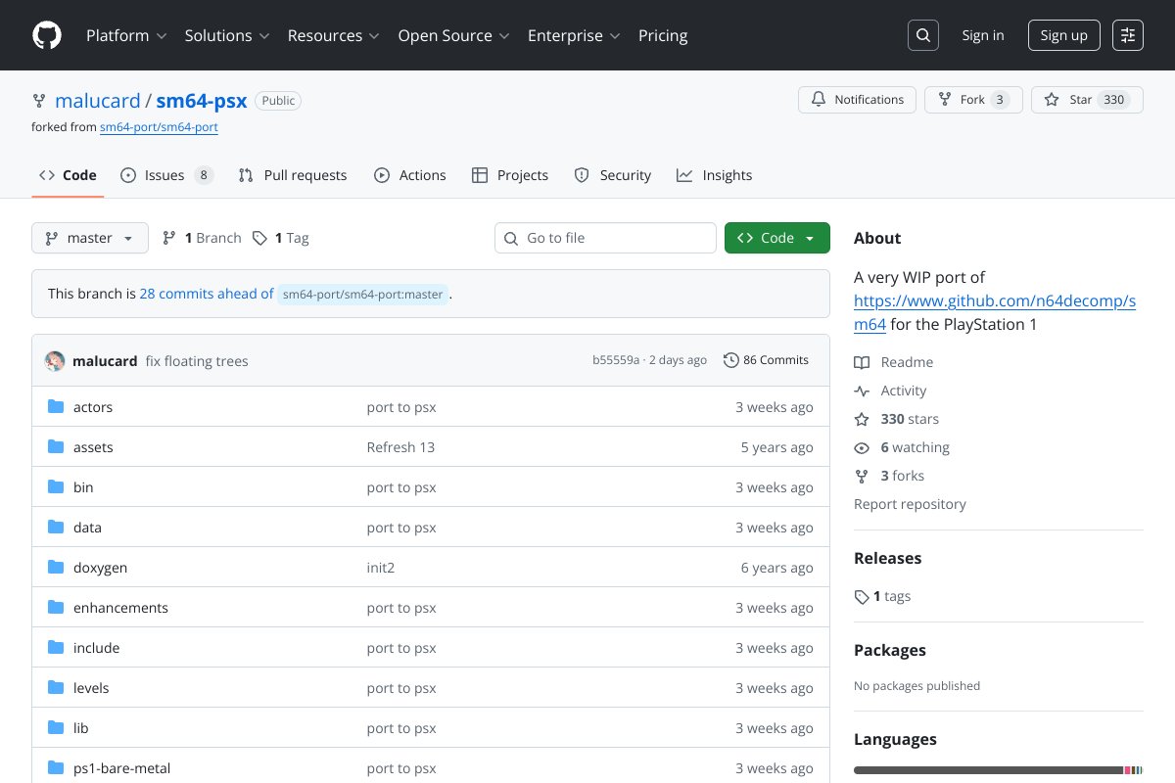
Task: Click the book icon next to Readme
Action: pyautogui.click(x=862, y=362)
